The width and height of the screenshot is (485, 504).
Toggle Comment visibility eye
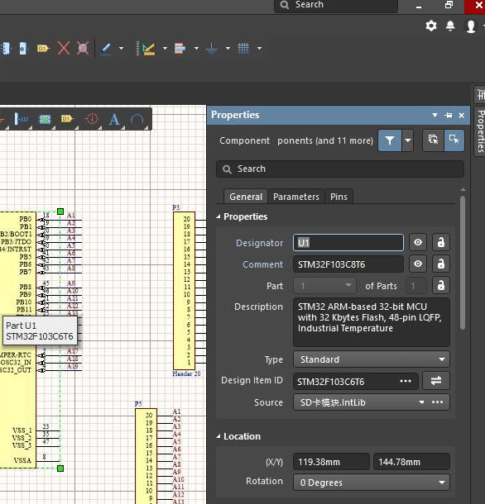click(418, 264)
